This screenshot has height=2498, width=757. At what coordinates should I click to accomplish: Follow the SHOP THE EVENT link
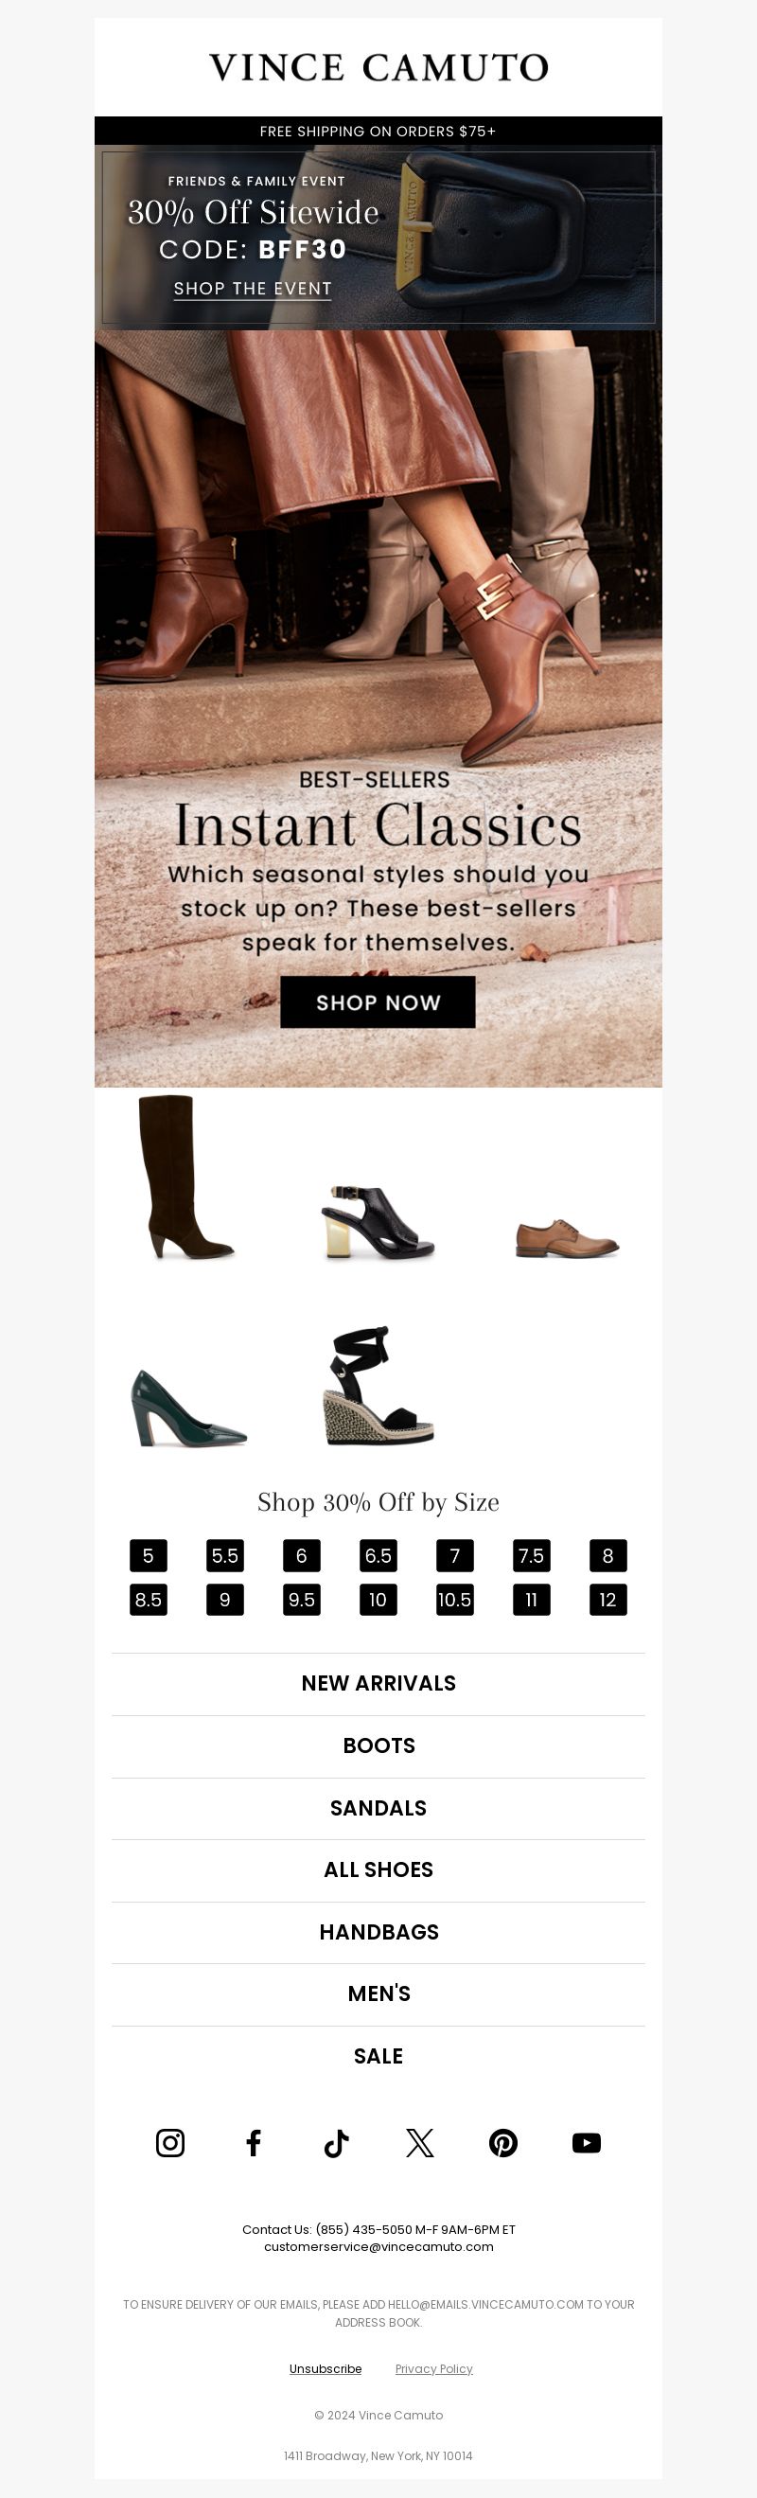tap(252, 289)
